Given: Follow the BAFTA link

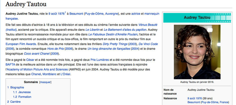Looking at the screenshot, I should (x=10, y=65).
